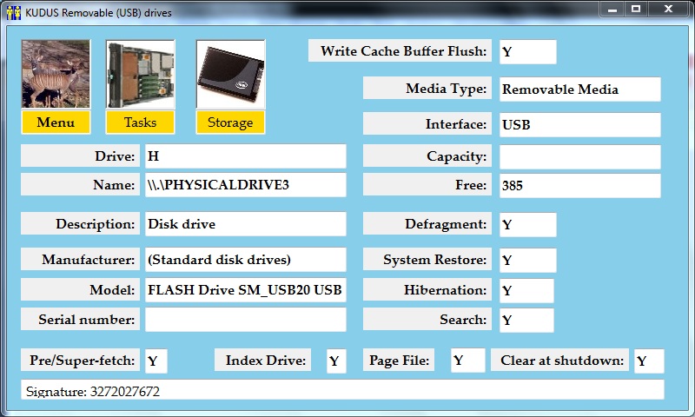
Task: Toggle the Clear at shutdown Y field
Action: point(649,361)
